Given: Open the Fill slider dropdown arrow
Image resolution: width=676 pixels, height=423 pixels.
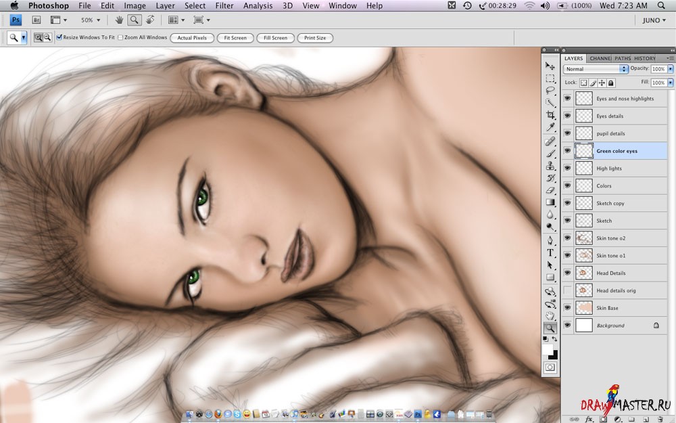Looking at the screenshot, I should click(x=671, y=83).
